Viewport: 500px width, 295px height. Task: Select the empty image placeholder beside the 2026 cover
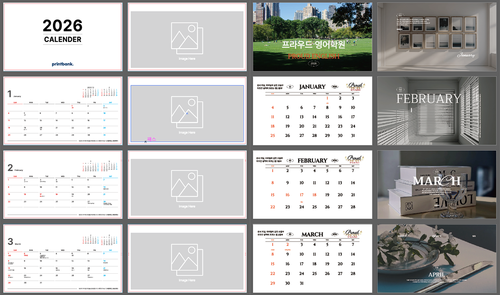(x=187, y=40)
